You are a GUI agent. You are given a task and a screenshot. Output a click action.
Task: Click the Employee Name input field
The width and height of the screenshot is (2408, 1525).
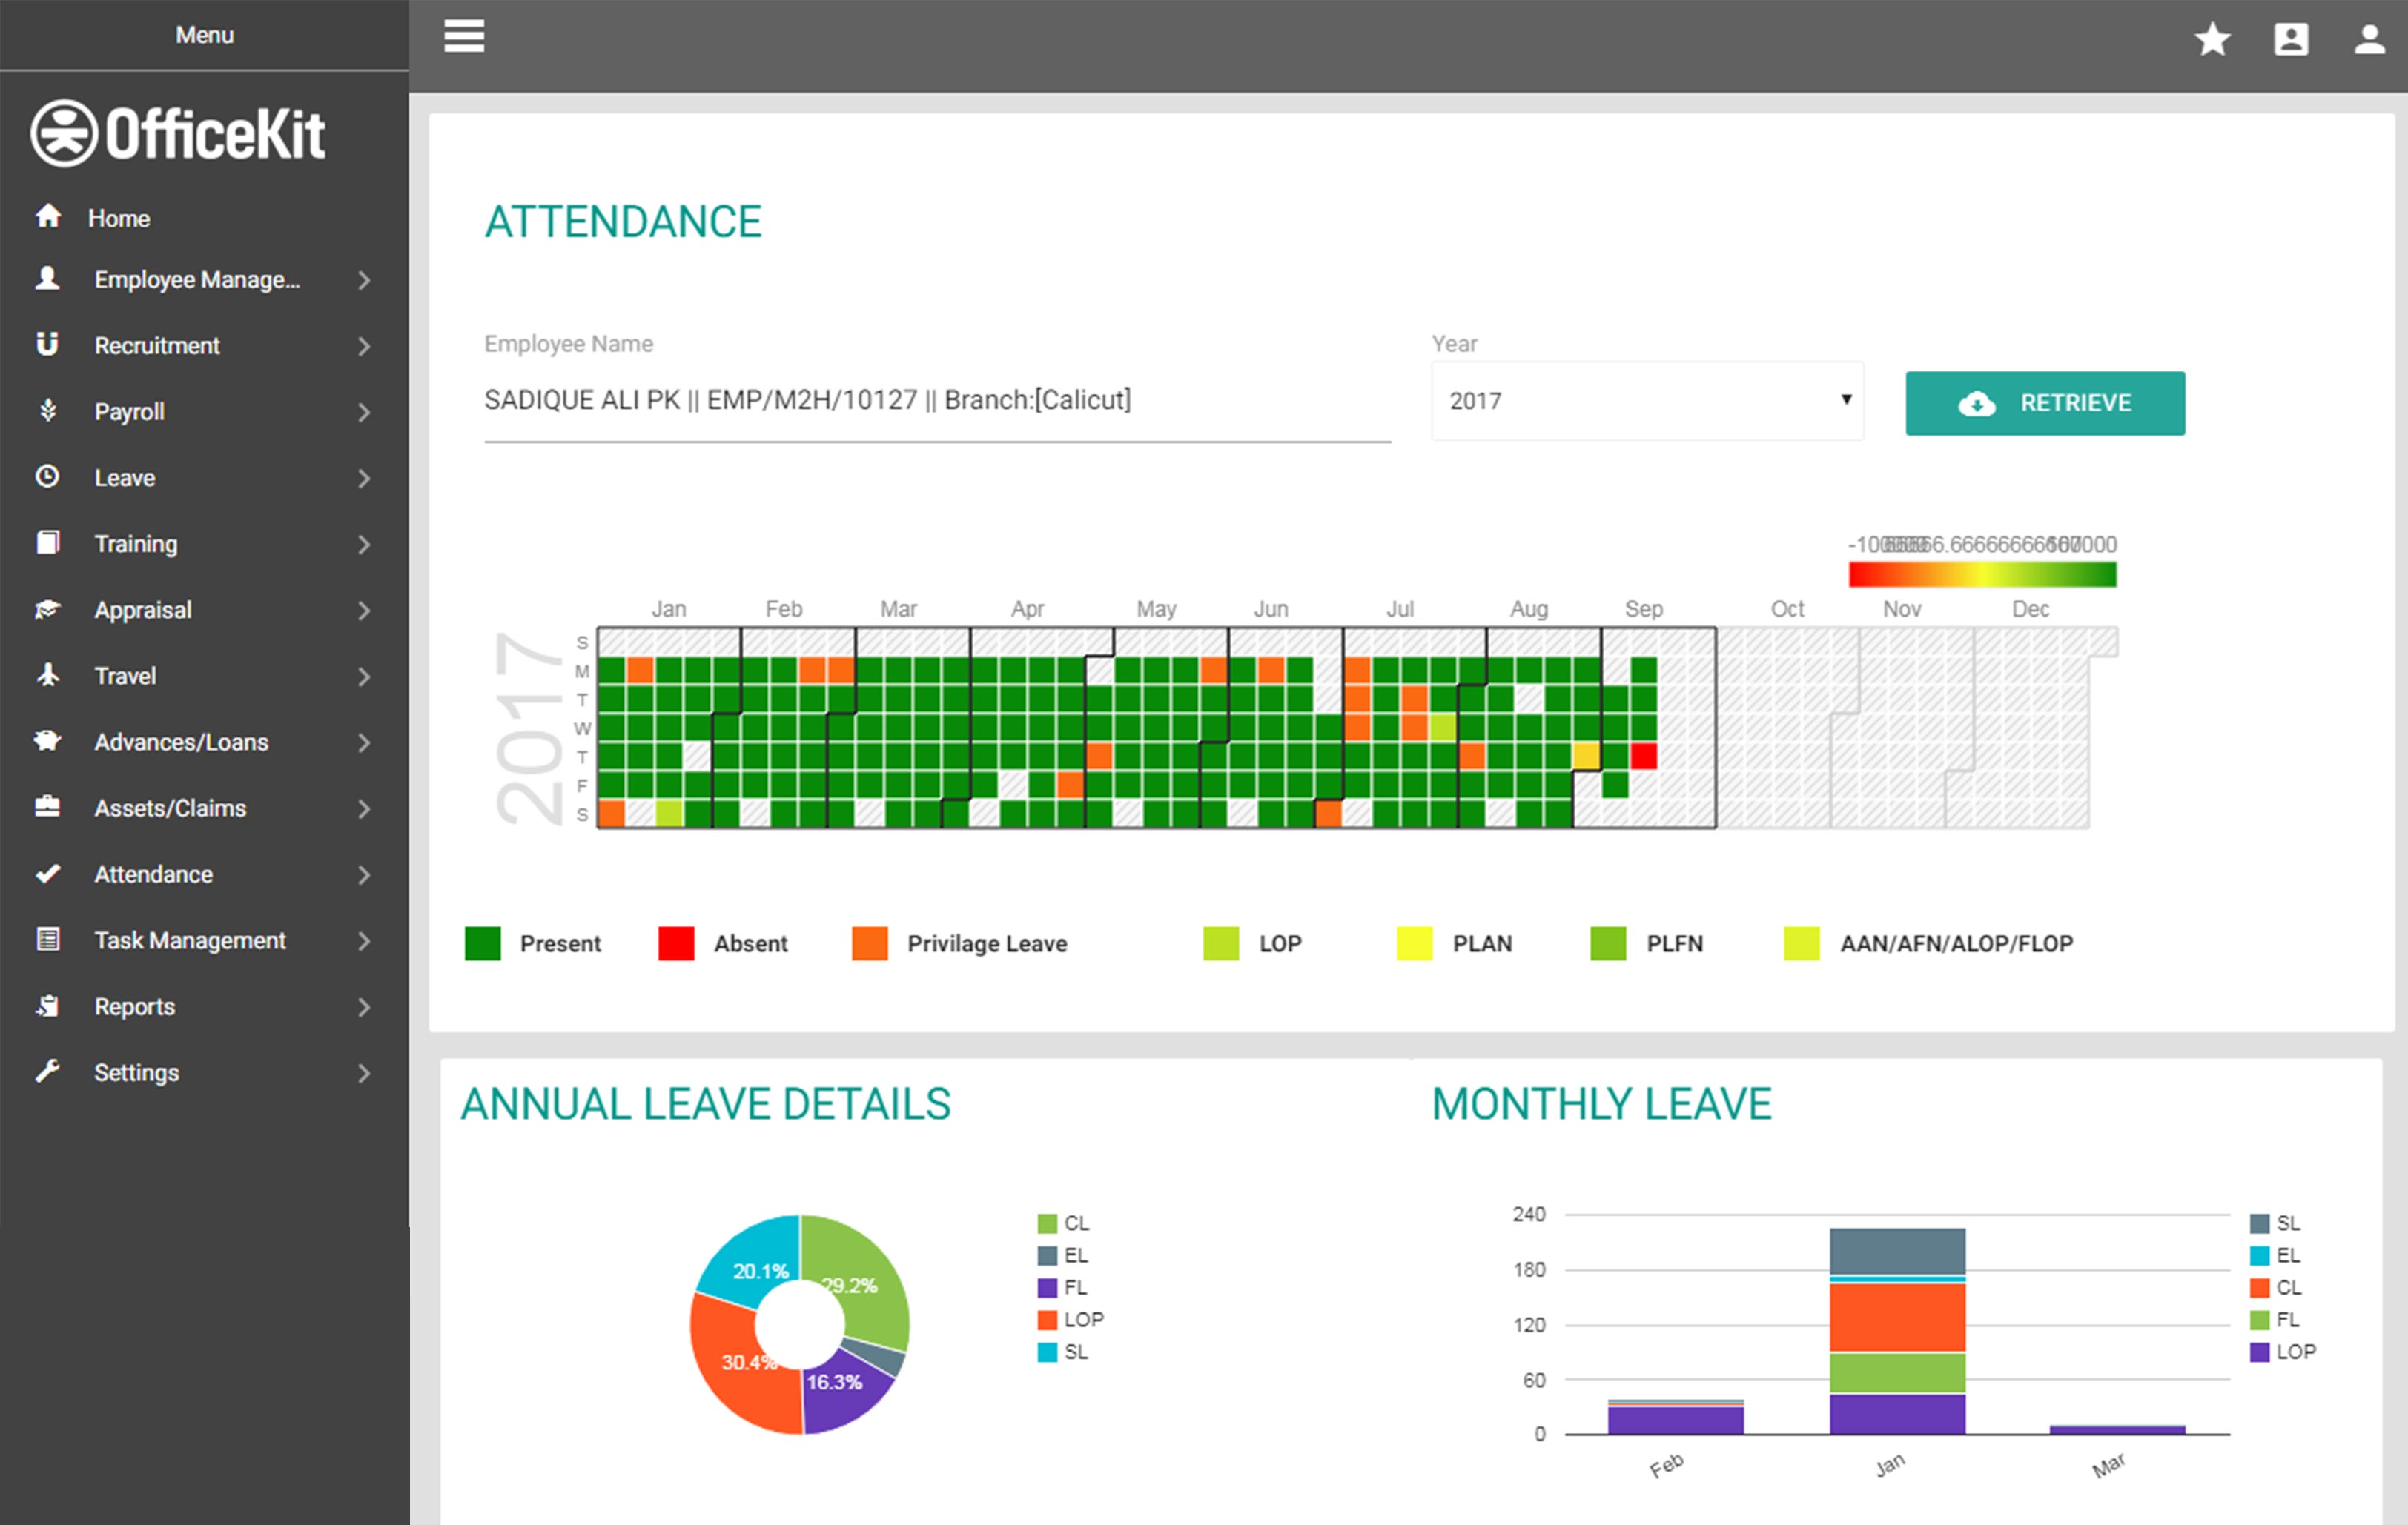coord(937,401)
